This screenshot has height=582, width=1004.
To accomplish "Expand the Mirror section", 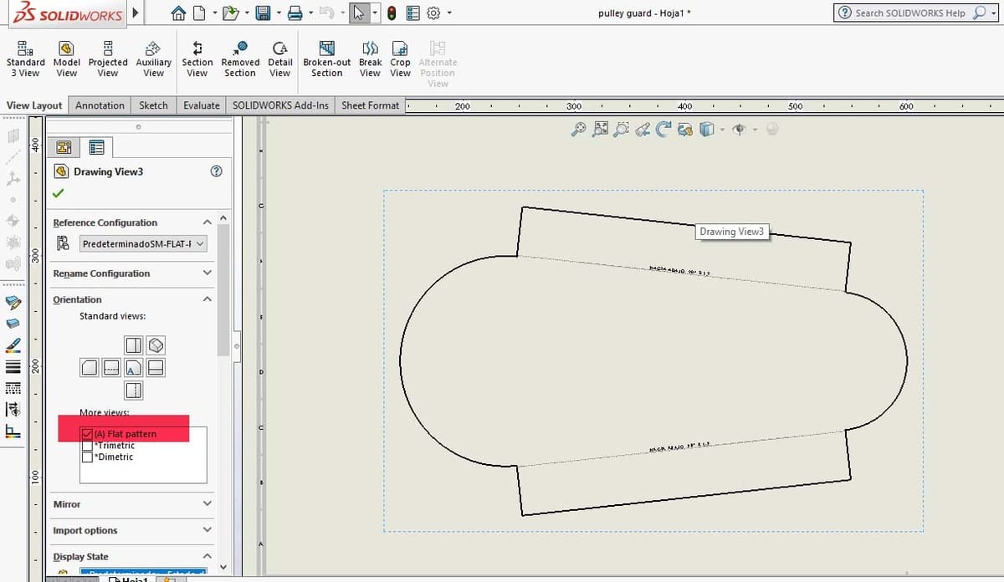I will [x=207, y=503].
